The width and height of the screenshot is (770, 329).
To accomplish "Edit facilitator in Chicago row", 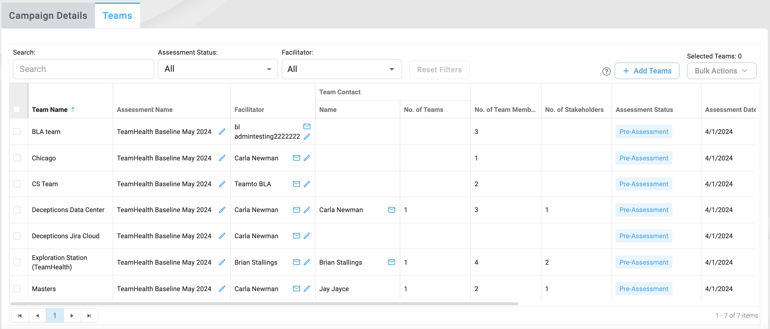I will click(307, 158).
